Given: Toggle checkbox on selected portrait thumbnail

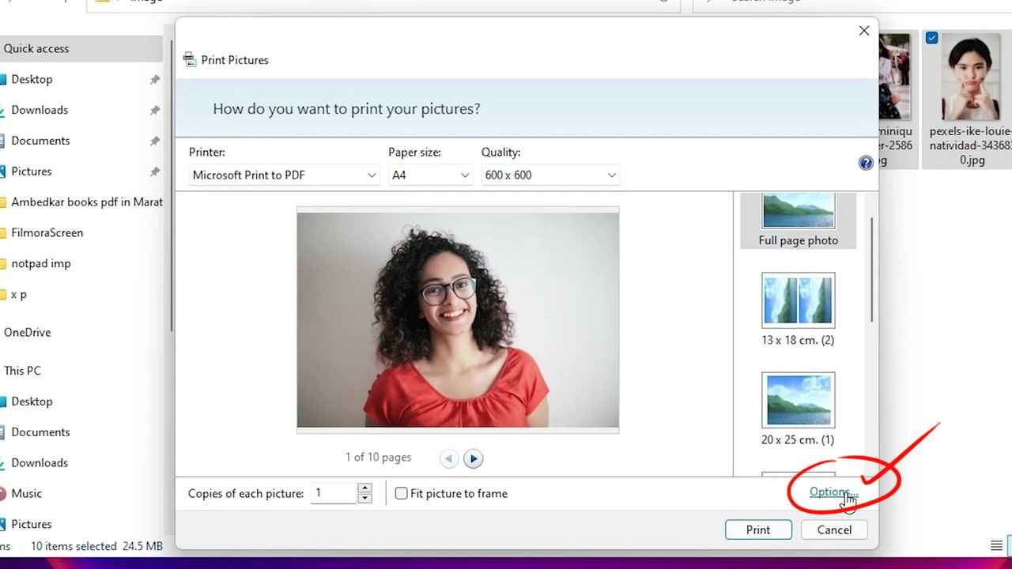Looking at the screenshot, I should pos(931,38).
